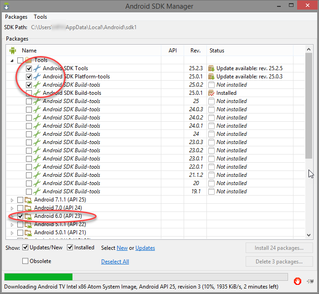This screenshot has height=294, width=319.
Task: Click the Android 7.0 (API 24) folder icon
Action: click(x=28, y=208)
